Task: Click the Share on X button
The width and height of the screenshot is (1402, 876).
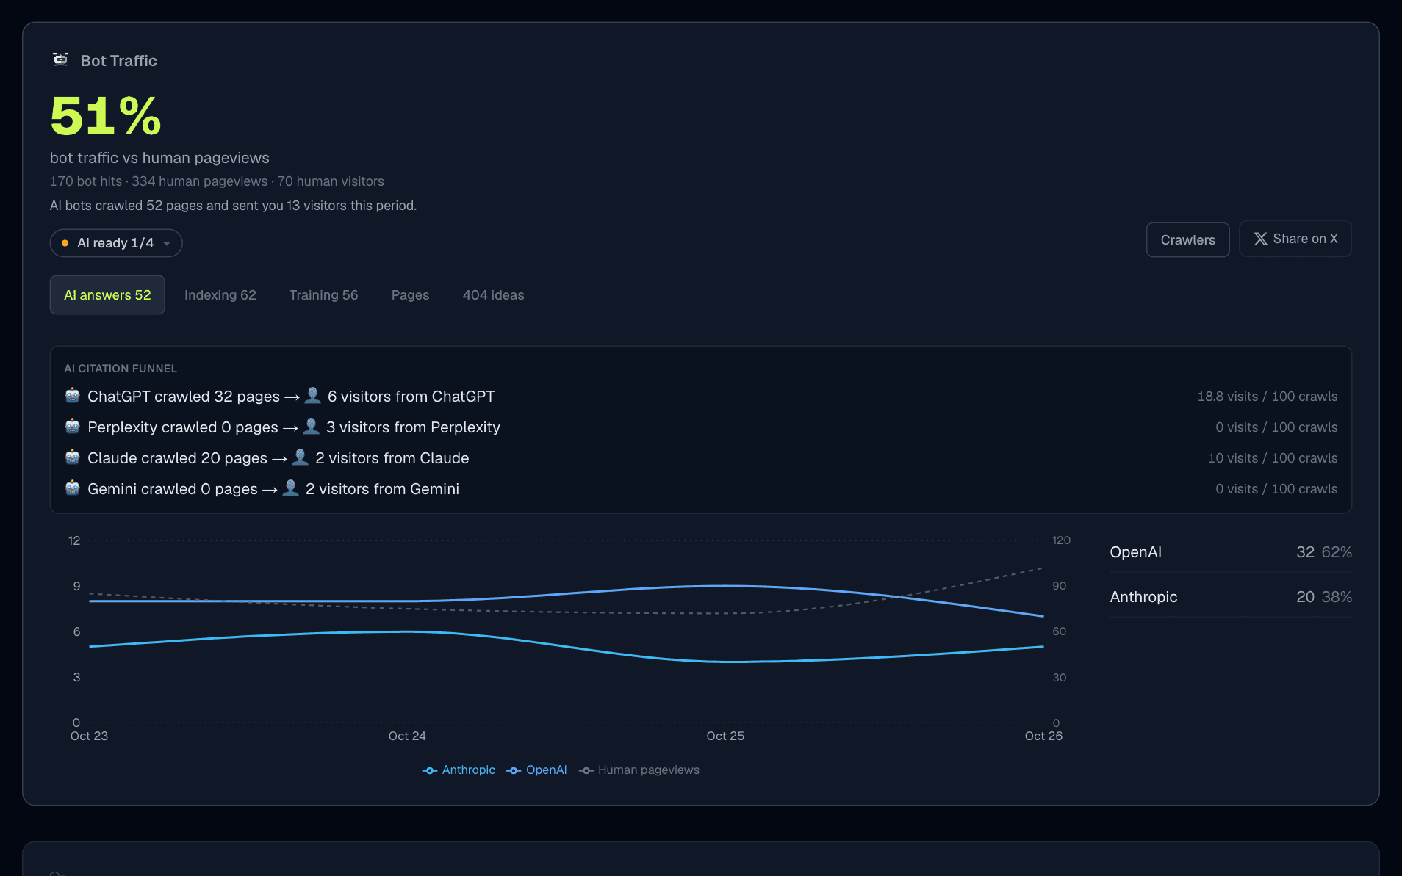Action: tap(1295, 239)
